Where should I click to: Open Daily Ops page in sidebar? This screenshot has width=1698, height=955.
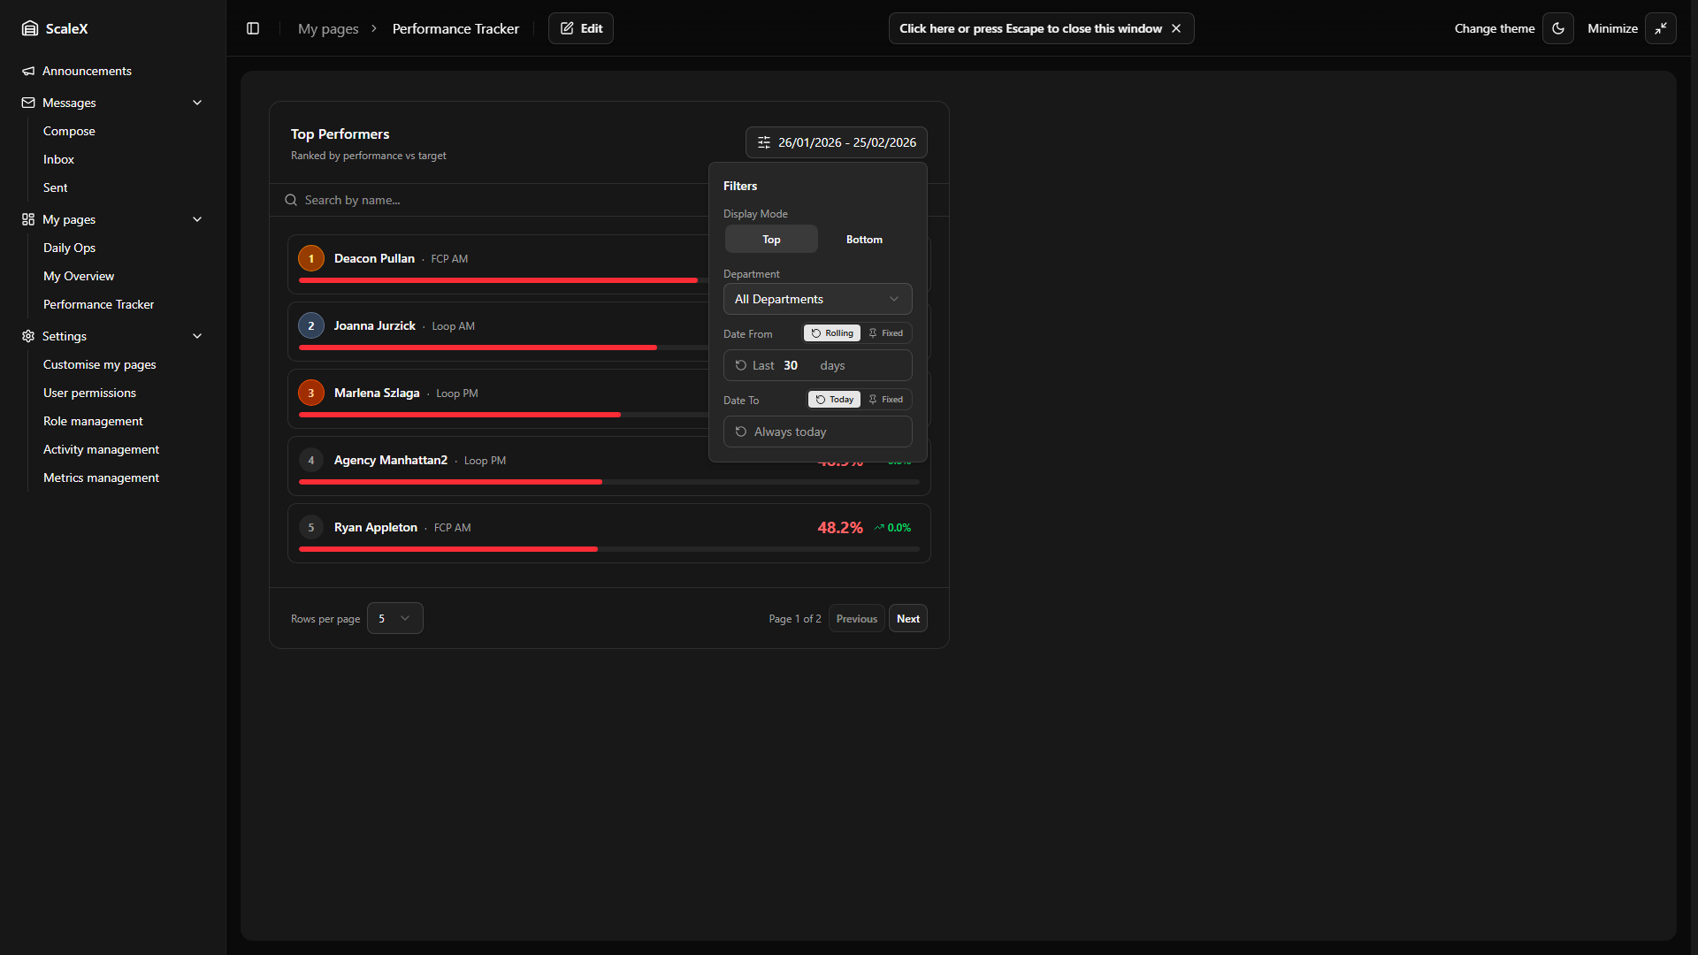pyautogui.click(x=69, y=248)
